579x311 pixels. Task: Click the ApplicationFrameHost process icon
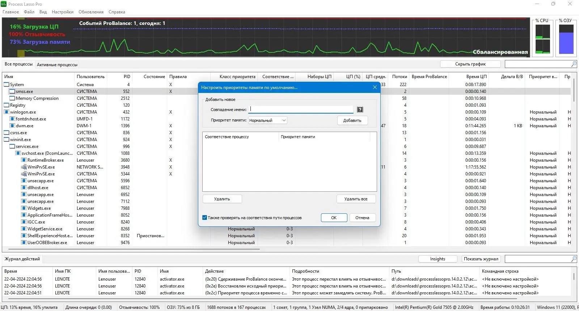point(24,215)
